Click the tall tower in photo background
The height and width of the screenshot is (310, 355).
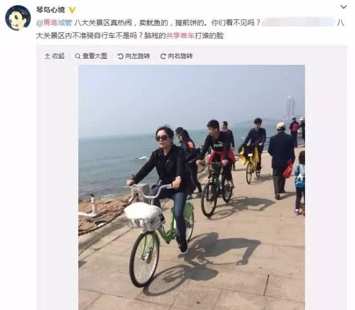[x=290, y=107]
